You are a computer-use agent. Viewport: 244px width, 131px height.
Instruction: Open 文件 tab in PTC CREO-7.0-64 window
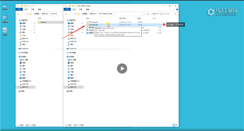(x=67, y=9)
